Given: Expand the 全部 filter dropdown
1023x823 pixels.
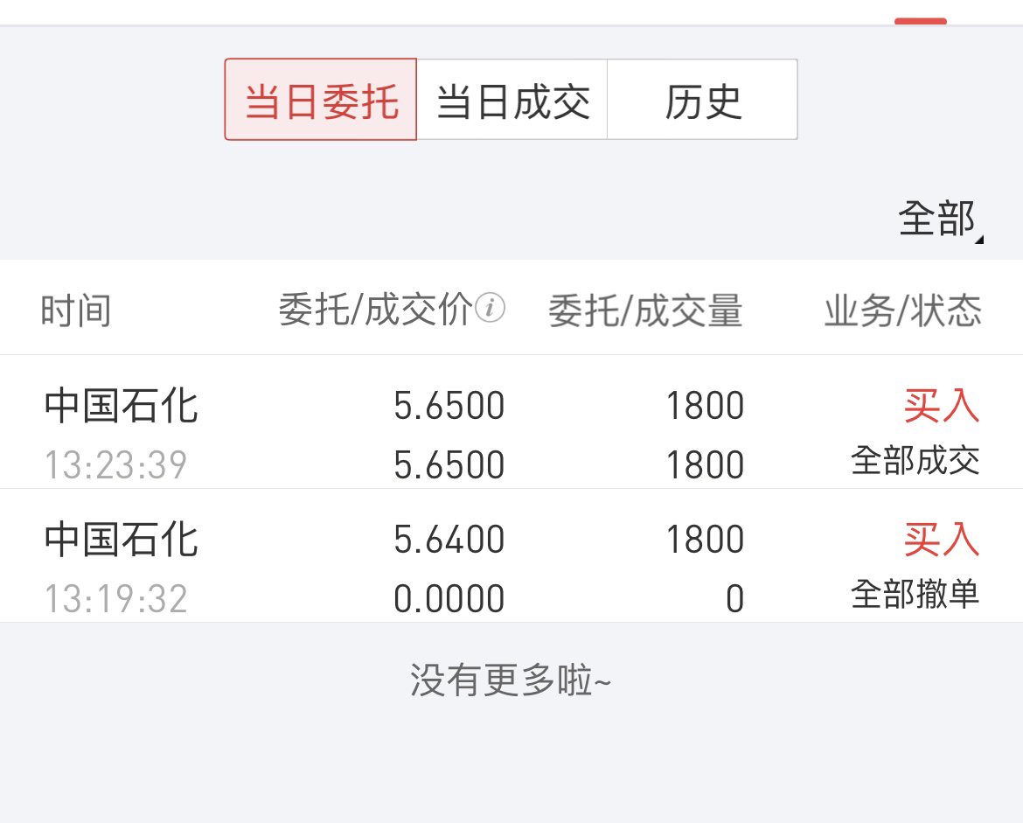Looking at the screenshot, I should (x=937, y=219).
